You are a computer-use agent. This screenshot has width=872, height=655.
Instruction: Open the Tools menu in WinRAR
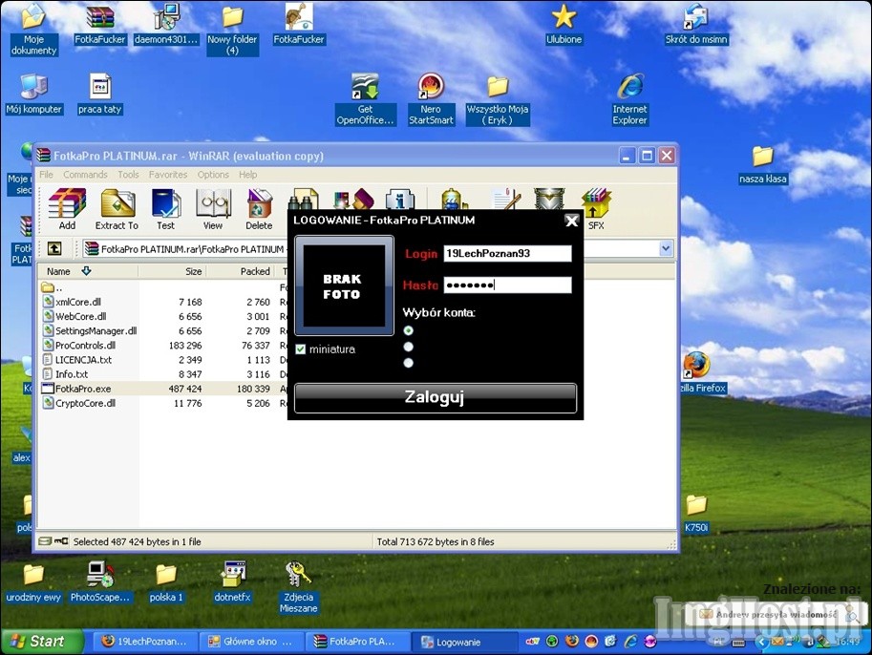(x=129, y=175)
